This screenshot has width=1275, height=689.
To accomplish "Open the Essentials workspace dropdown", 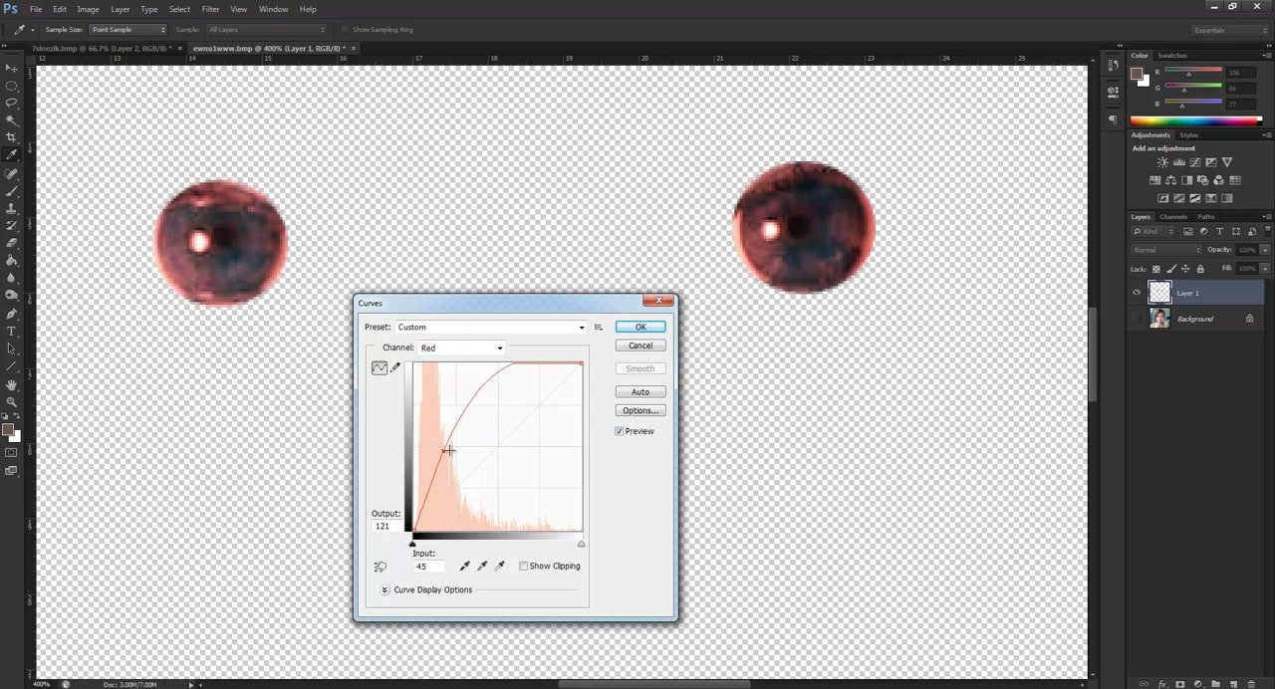I will (1229, 30).
